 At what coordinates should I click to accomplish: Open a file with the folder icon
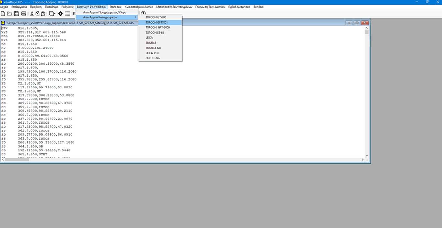[x=9, y=14]
